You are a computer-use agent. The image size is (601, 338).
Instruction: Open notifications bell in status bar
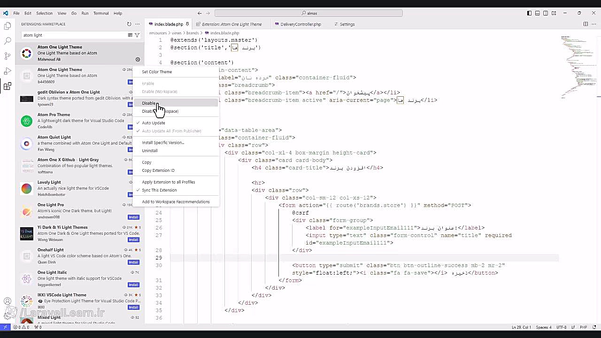(x=594, y=327)
